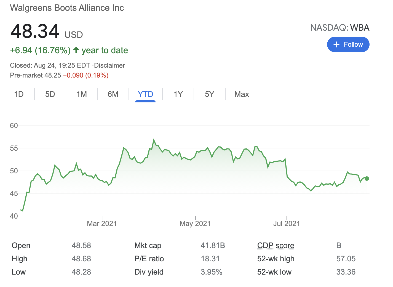The height and width of the screenshot is (287, 393).
Task: Click the Follow button
Action: click(348, 44)
